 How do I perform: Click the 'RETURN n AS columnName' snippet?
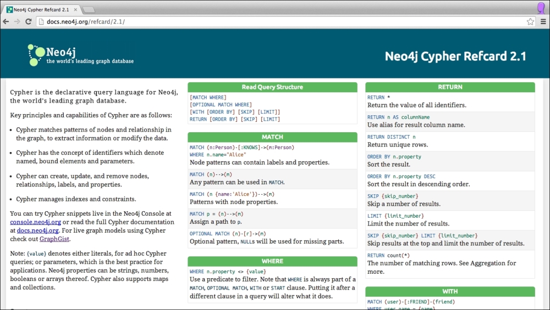pyautogui.click(x=398, y=117)
